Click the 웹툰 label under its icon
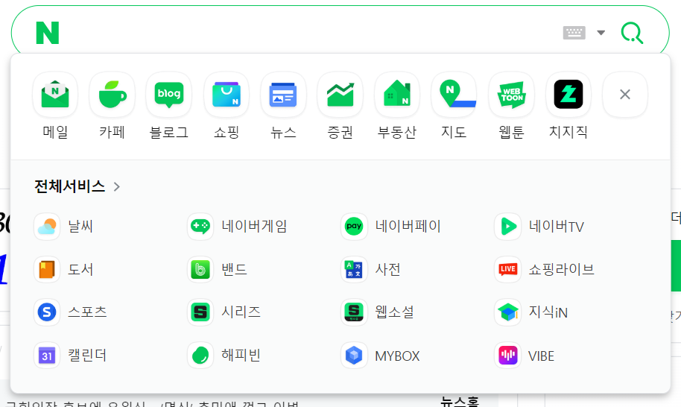Viewport: 681px width, 407px height. [x=511, y=132]
